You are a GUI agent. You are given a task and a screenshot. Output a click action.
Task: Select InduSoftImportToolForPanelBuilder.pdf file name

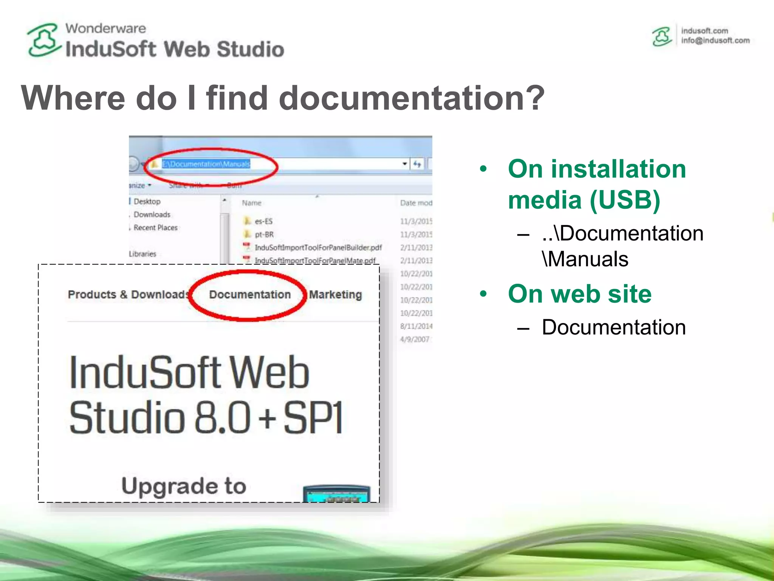coord(318,247)
